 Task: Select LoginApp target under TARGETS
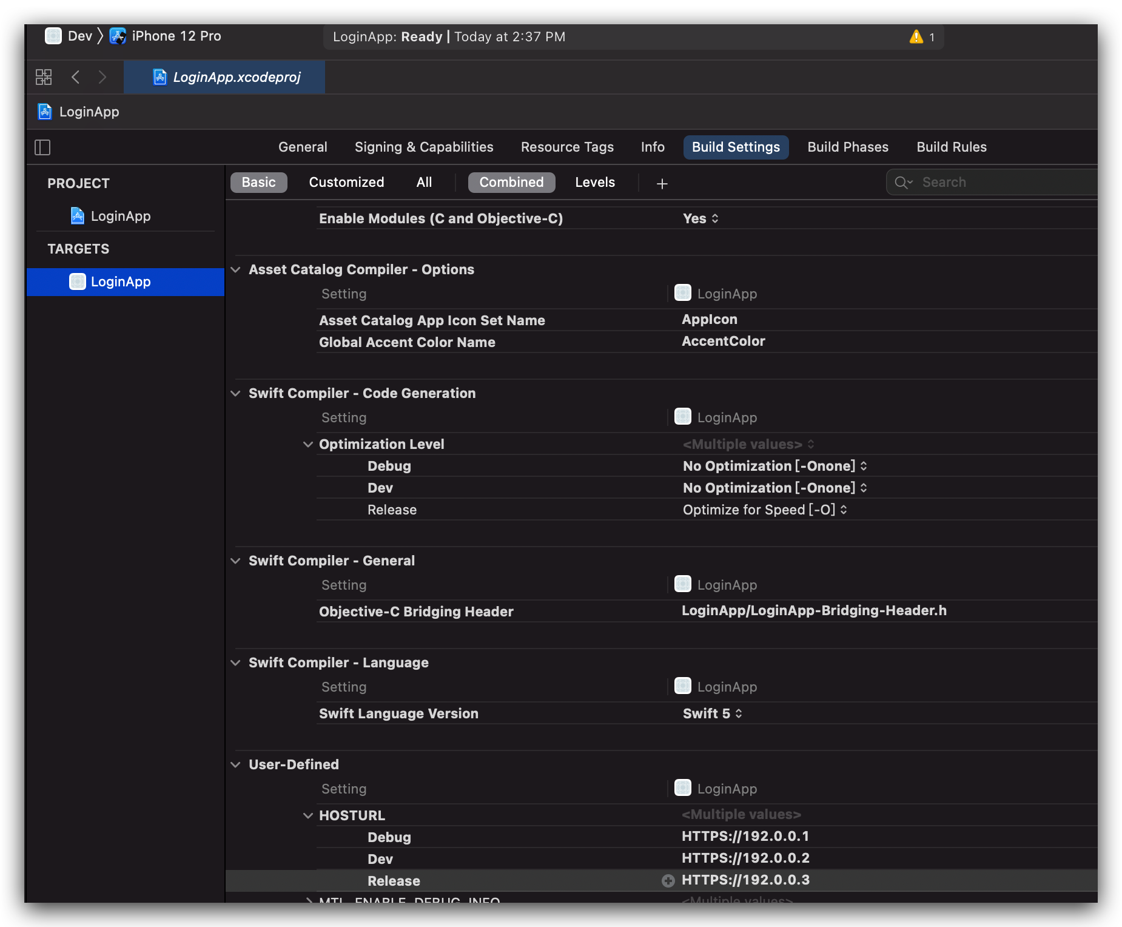coord(126,281)
